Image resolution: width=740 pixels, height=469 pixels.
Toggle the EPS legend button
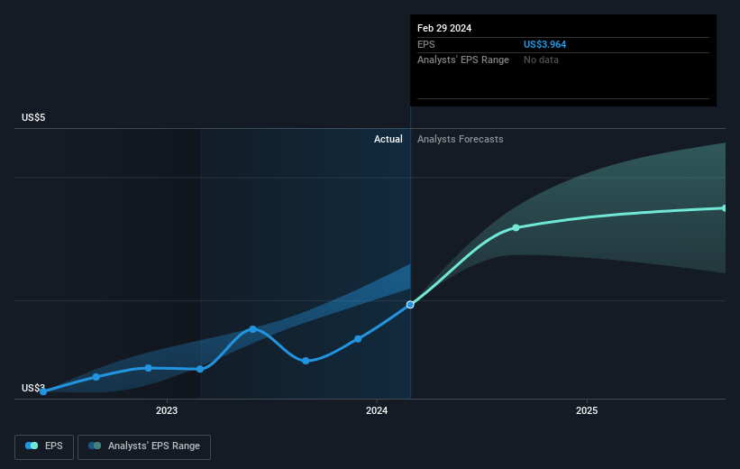click(44, 446)
